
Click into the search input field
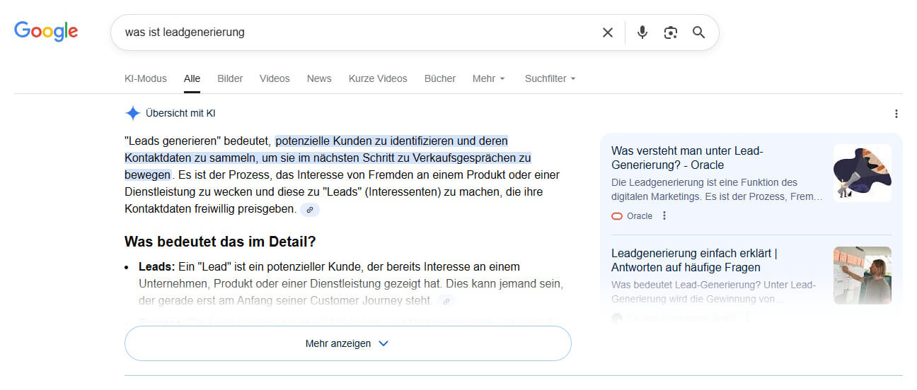[x=354, y=32]
